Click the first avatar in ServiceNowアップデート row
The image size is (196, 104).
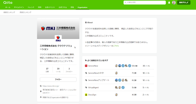(116, 80)
